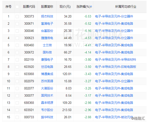The height and width of the screenshot is (122, 147).
Task: Open 富满电子 stock page
Action: tap(47, 24)
